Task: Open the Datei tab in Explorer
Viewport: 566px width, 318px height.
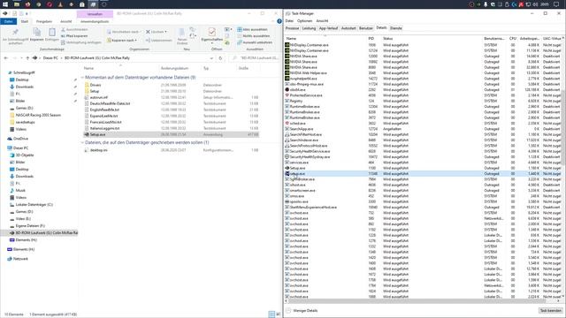Action: click(x=8, y=21)
